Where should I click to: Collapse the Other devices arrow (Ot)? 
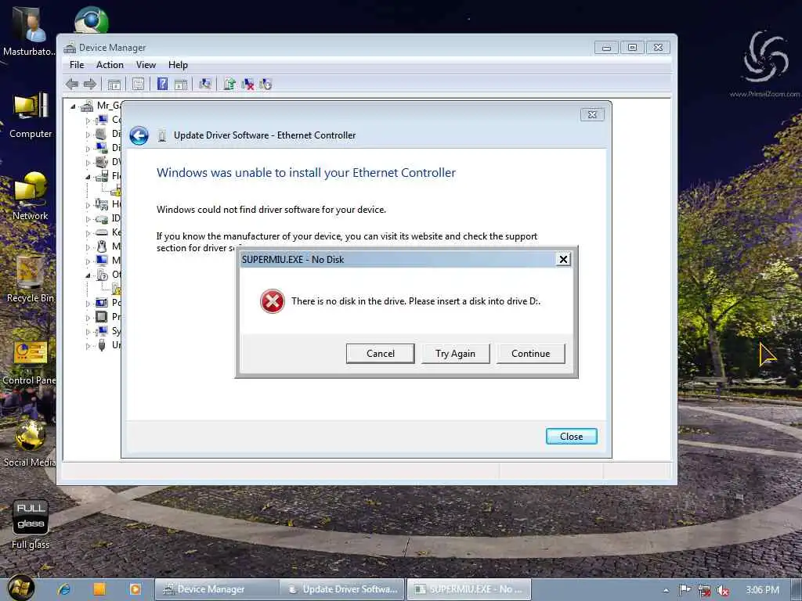tap(88, 275)
